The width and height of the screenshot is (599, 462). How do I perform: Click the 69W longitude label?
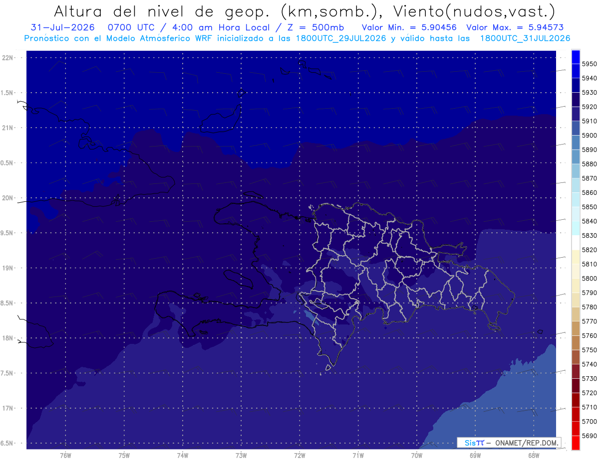click(x=475, y=455)
